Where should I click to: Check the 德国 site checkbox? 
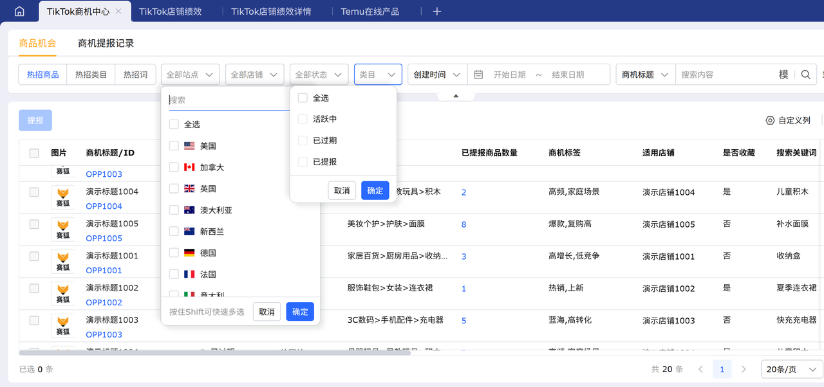click(174, 253)
